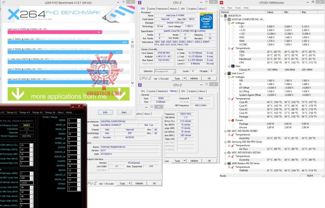The width and height of the screenshot is (325, 208).
Task: Click the Max column header in HWMonitor
Action: click(x=309, y=12)
